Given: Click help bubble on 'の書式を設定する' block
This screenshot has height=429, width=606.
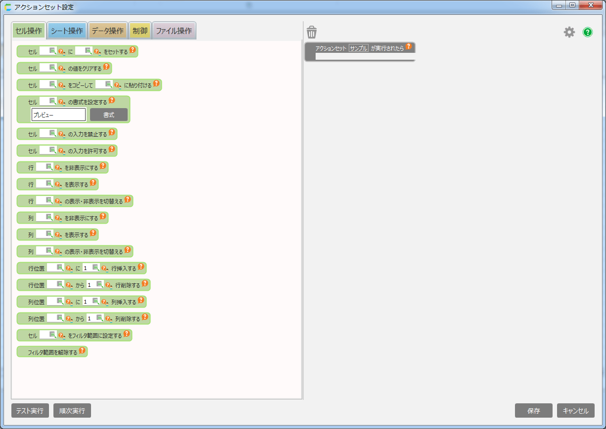Looking at the screenshot, I should 112,100.
